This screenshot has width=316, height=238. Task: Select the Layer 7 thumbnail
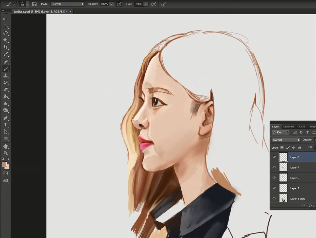click(x=283, y=167)
